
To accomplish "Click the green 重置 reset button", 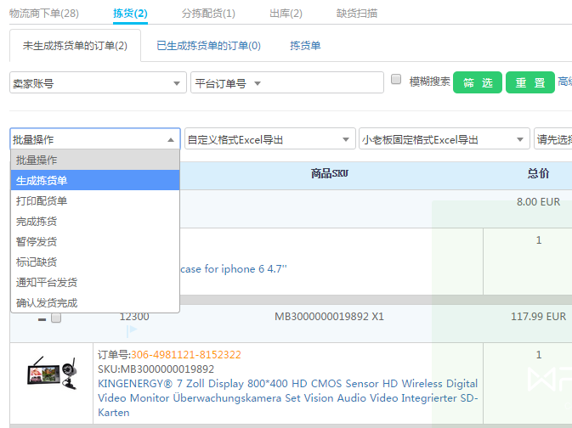I will 530,82.
